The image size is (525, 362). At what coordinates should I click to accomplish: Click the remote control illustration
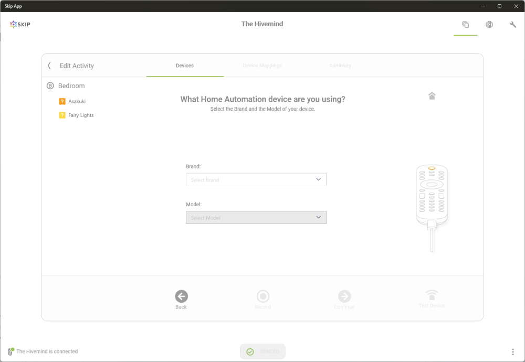tap(432, 207)
